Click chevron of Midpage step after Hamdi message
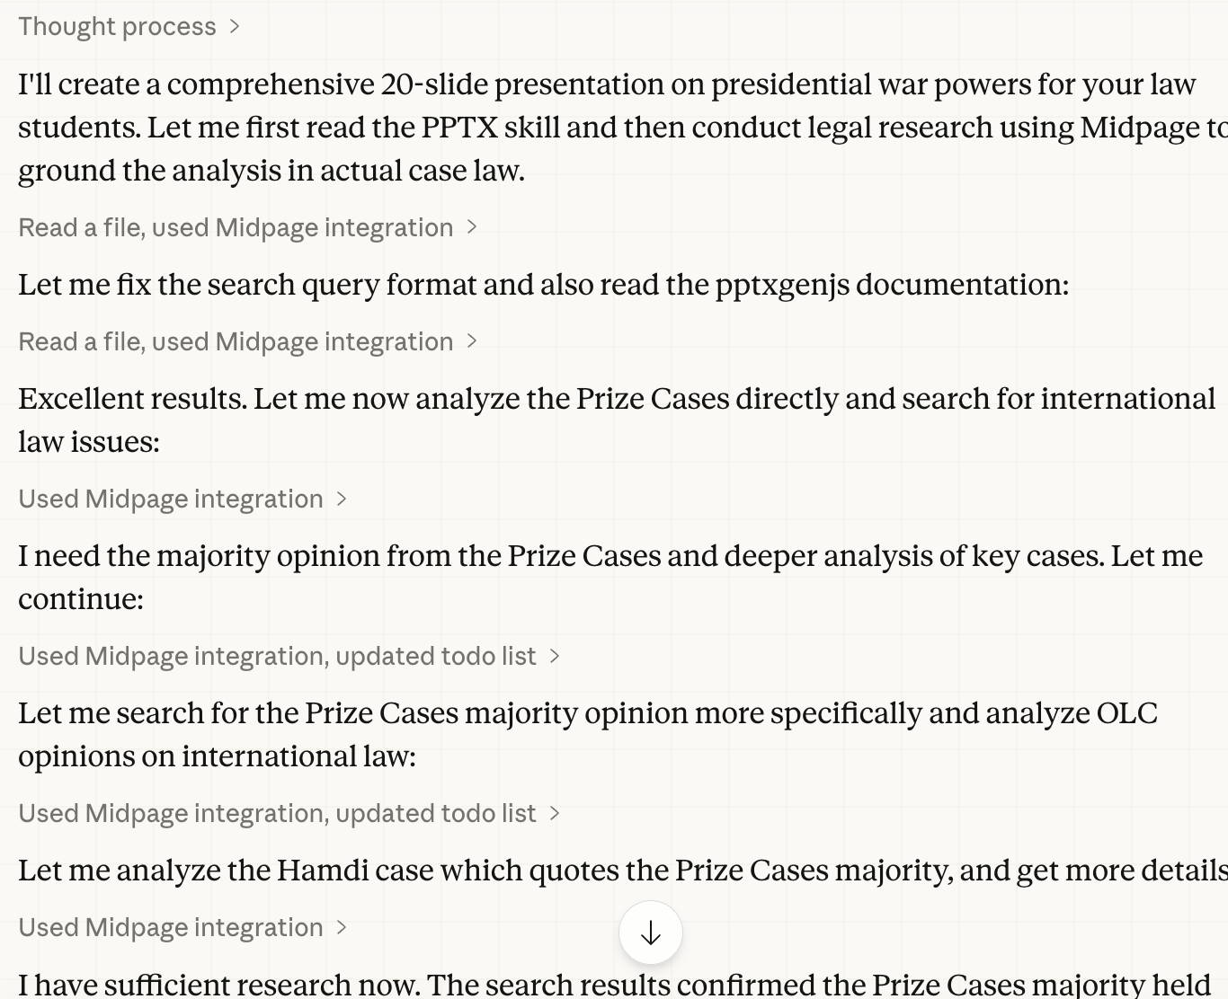This screenshot has width=1228, height=999. click(342, 928)
